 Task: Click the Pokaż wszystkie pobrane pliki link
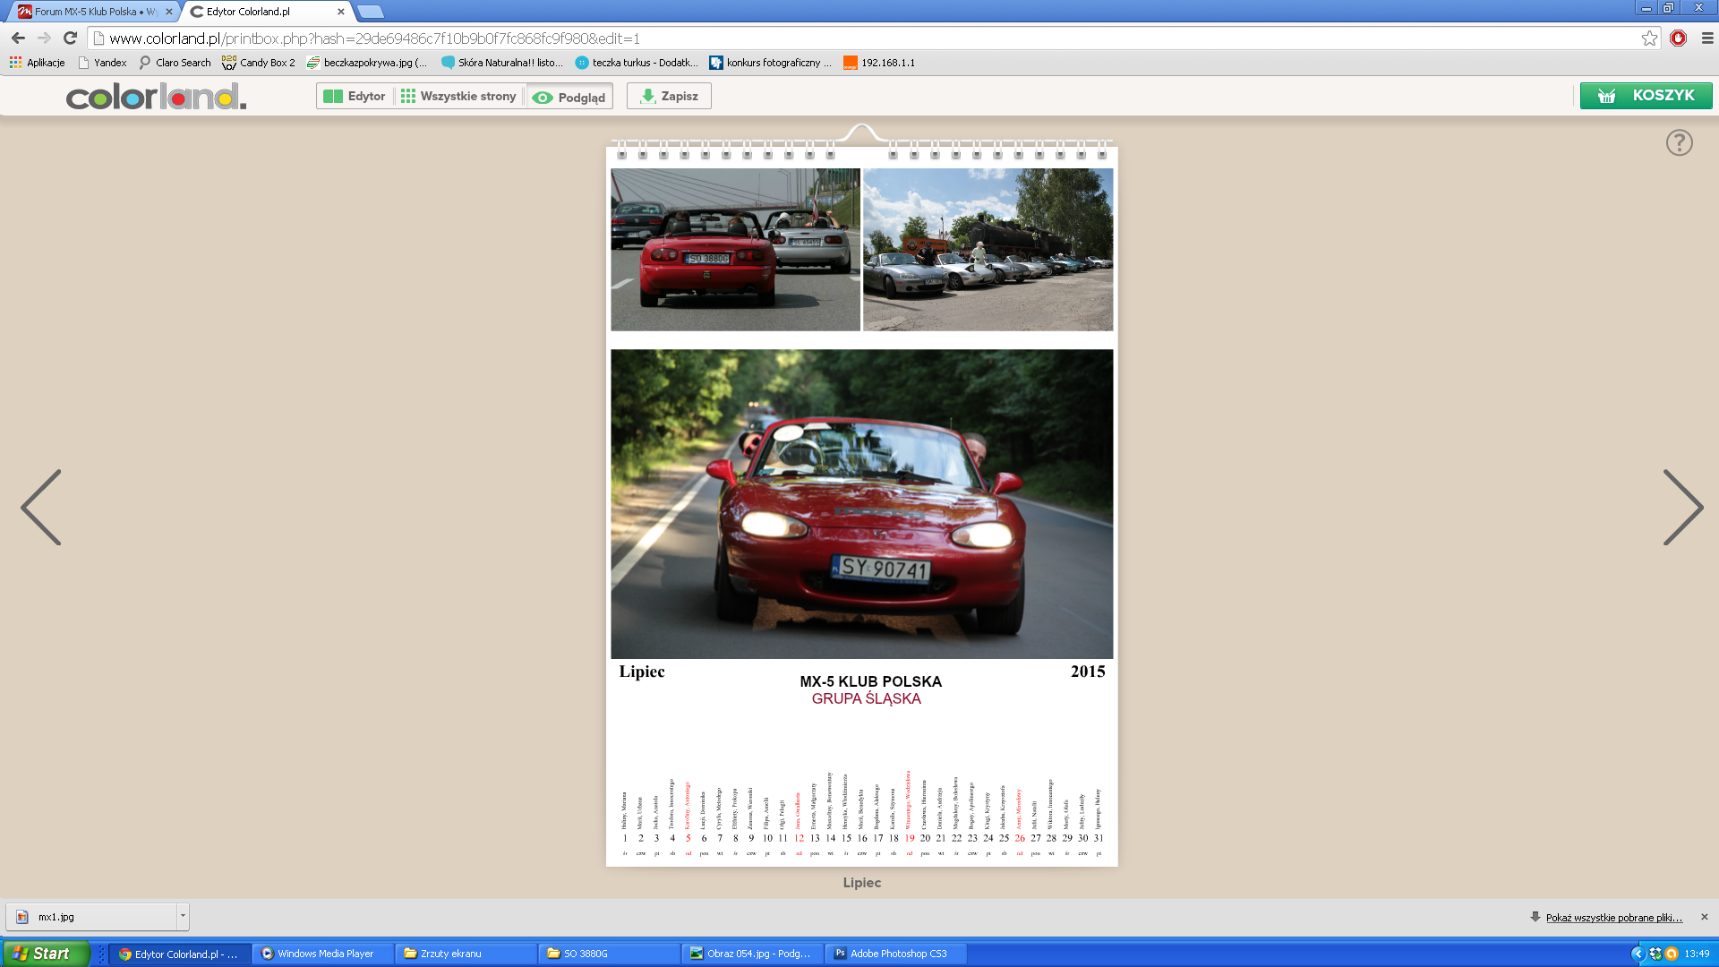pyautogui.click(x=1613, y=918)
